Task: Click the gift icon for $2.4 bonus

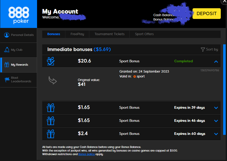Action: point(51,134)
